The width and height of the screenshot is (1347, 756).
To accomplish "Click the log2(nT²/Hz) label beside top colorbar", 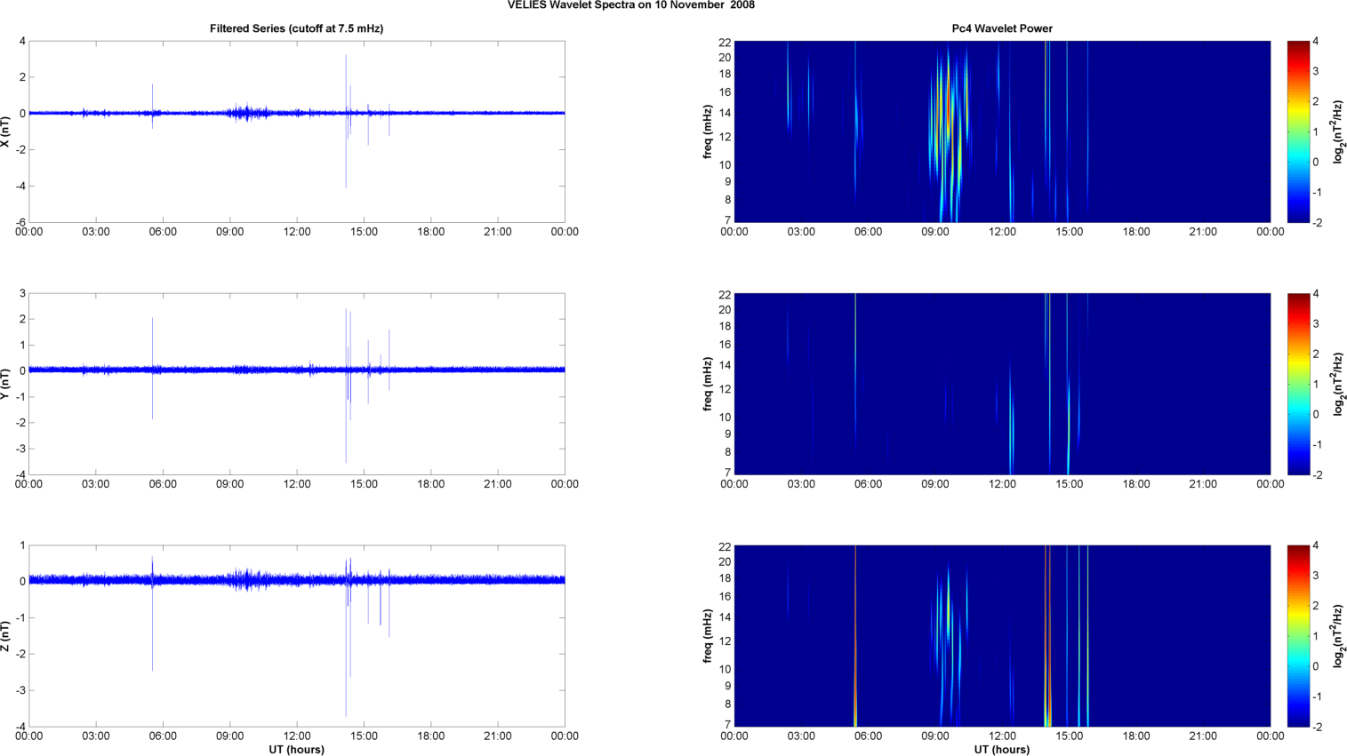I will point(1336,131).
